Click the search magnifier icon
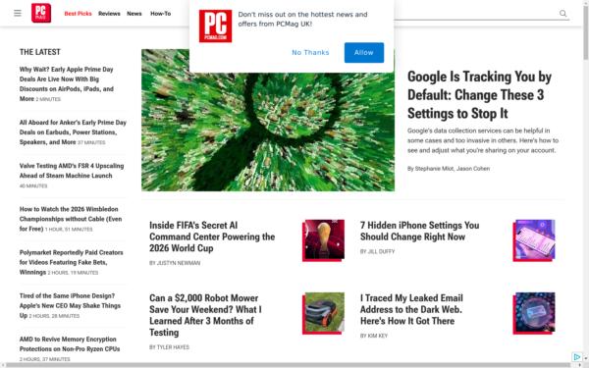Viewport: 589px width, 368px height. tap(562, 14)
